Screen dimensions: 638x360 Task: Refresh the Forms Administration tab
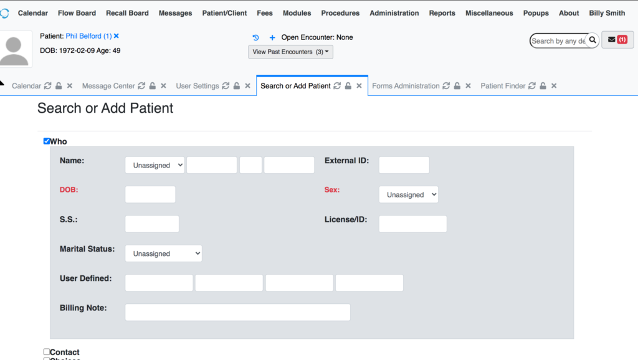coord(446,86)
